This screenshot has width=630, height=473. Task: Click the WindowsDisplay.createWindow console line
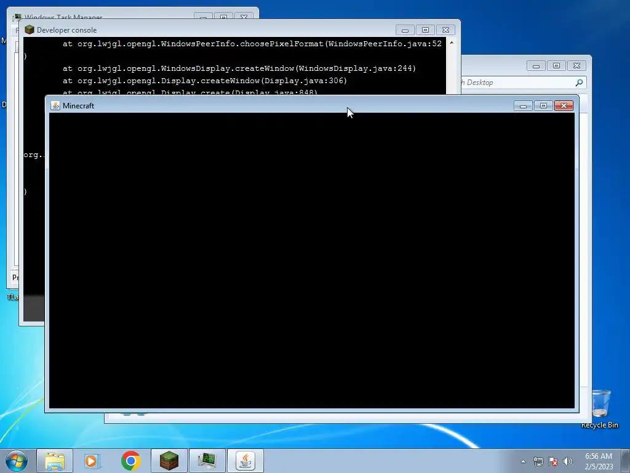[x=239, y=68]
